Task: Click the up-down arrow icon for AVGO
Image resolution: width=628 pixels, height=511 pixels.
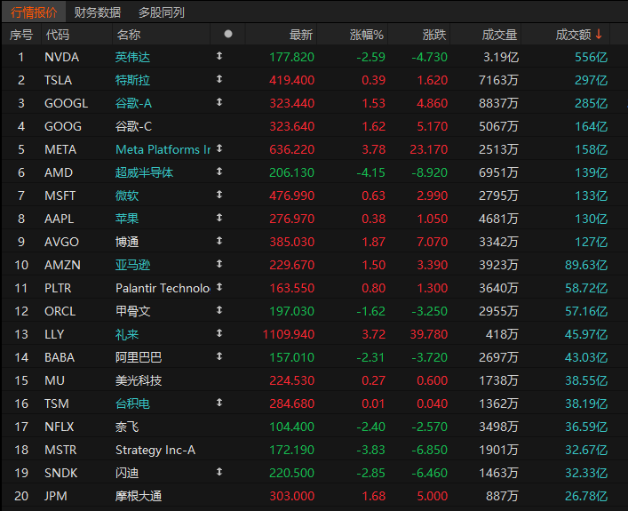Action: pyautogui.click(x=219, y=241)
